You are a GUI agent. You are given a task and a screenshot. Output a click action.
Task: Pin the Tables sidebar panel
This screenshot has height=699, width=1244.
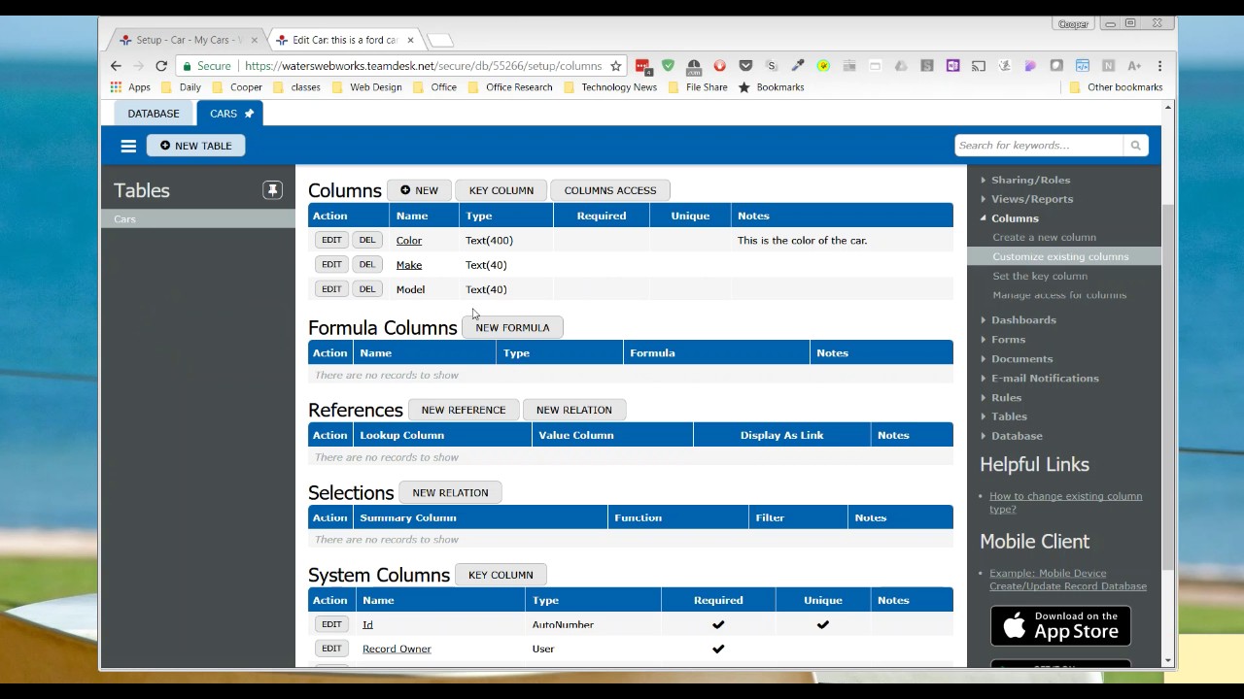click(x=272, y=190)
